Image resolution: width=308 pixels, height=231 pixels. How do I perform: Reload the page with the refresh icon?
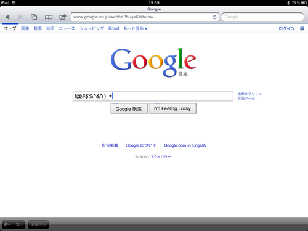pos(214,17)
